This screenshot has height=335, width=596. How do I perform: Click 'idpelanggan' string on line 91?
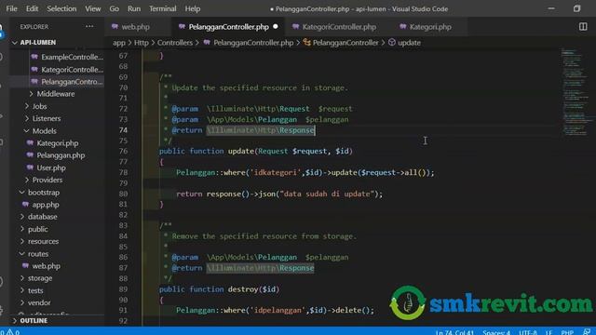[x=278, y=310]
